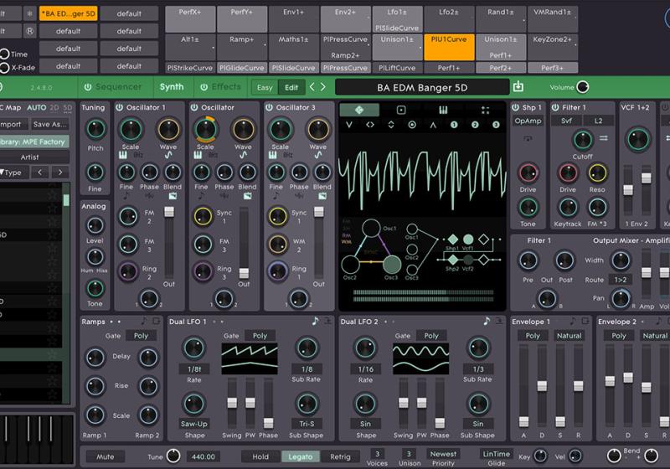Go to next preset with right arrow
Viewport: 670px width, 469px height.
click(322, 87)
